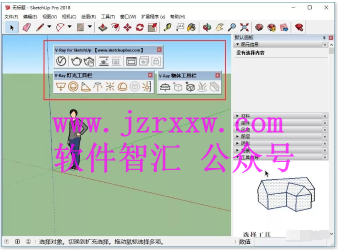The height and width of the screenshot is (252, 338).
Task: Choose the Tape Measure tool
Action: click(167, 27)
